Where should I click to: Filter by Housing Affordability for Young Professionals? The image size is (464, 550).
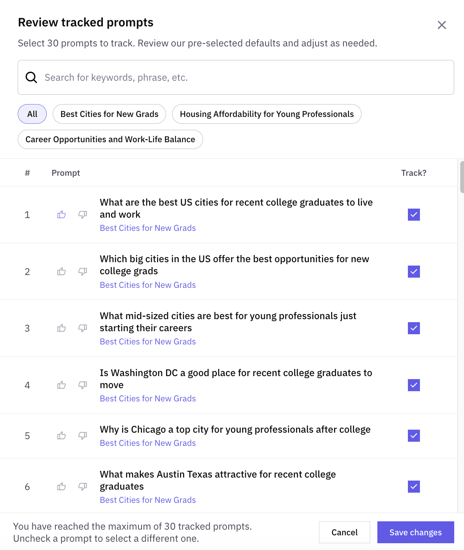point(267,114)
